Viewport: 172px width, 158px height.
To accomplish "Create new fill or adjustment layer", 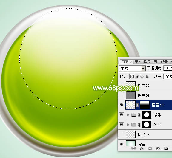I will click(158, 148).
